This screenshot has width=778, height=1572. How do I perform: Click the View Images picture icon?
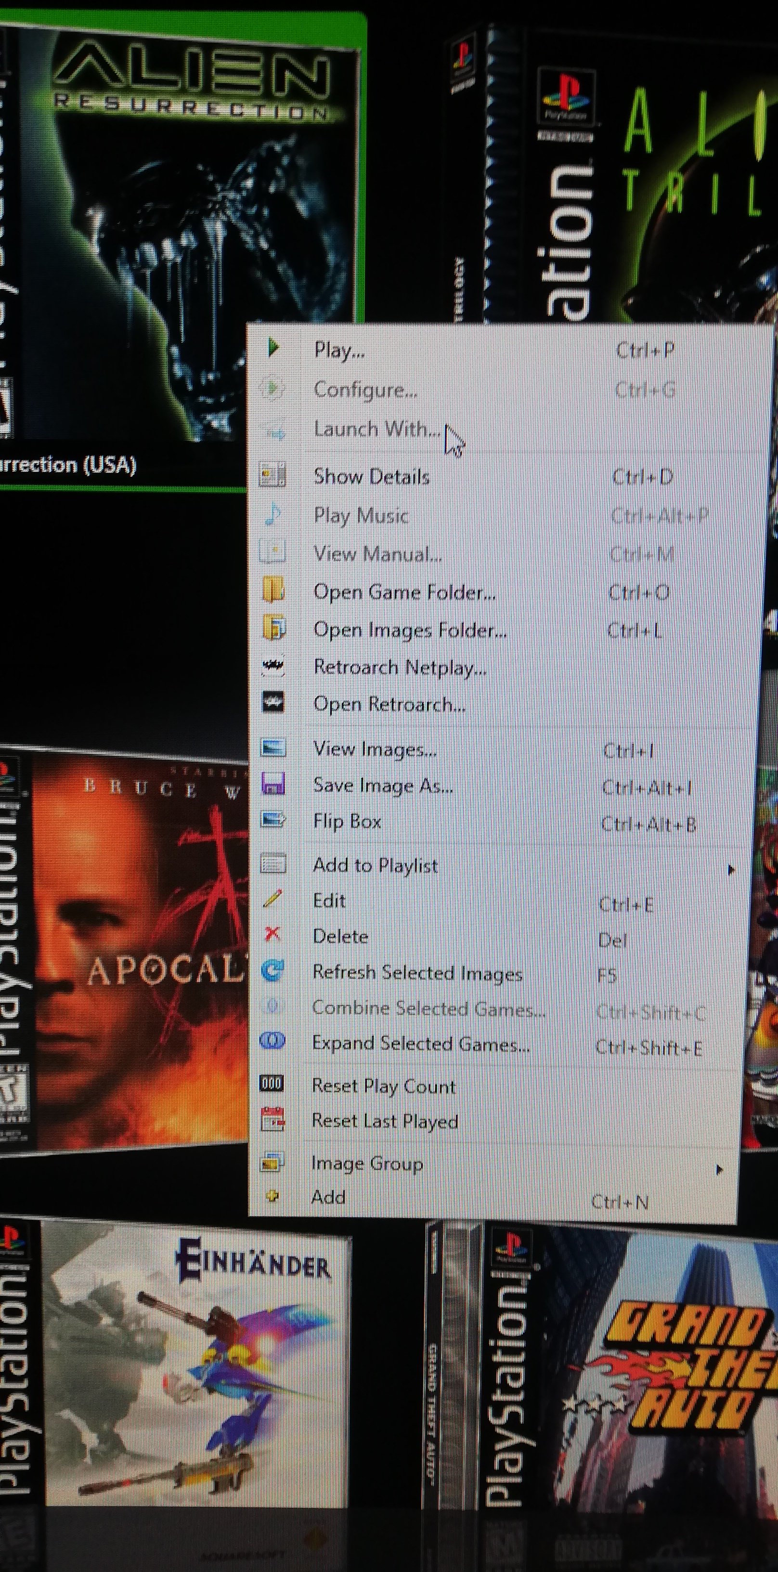(273, 747)
